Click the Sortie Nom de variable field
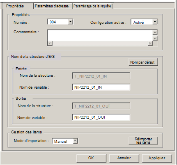Screen dimensions: 177x165 pyautogui.click(x=101, y=117)
